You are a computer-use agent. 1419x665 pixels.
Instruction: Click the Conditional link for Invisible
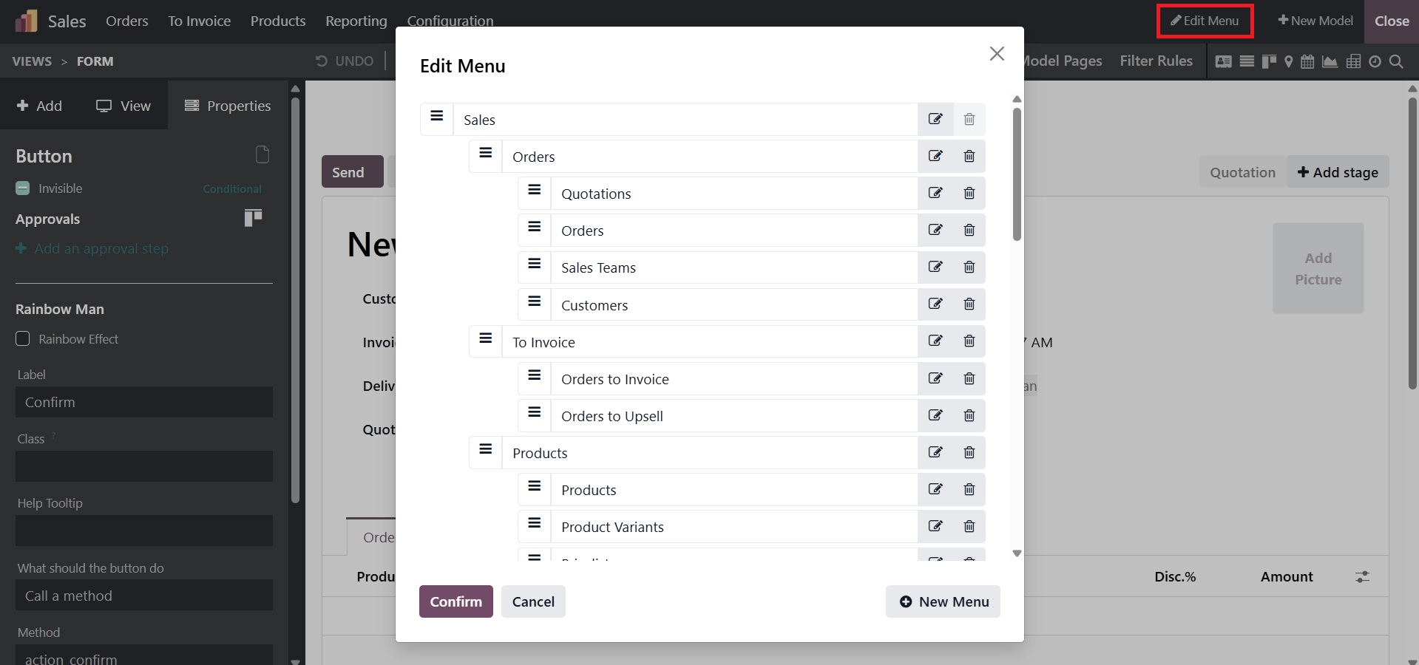[232, 189]
